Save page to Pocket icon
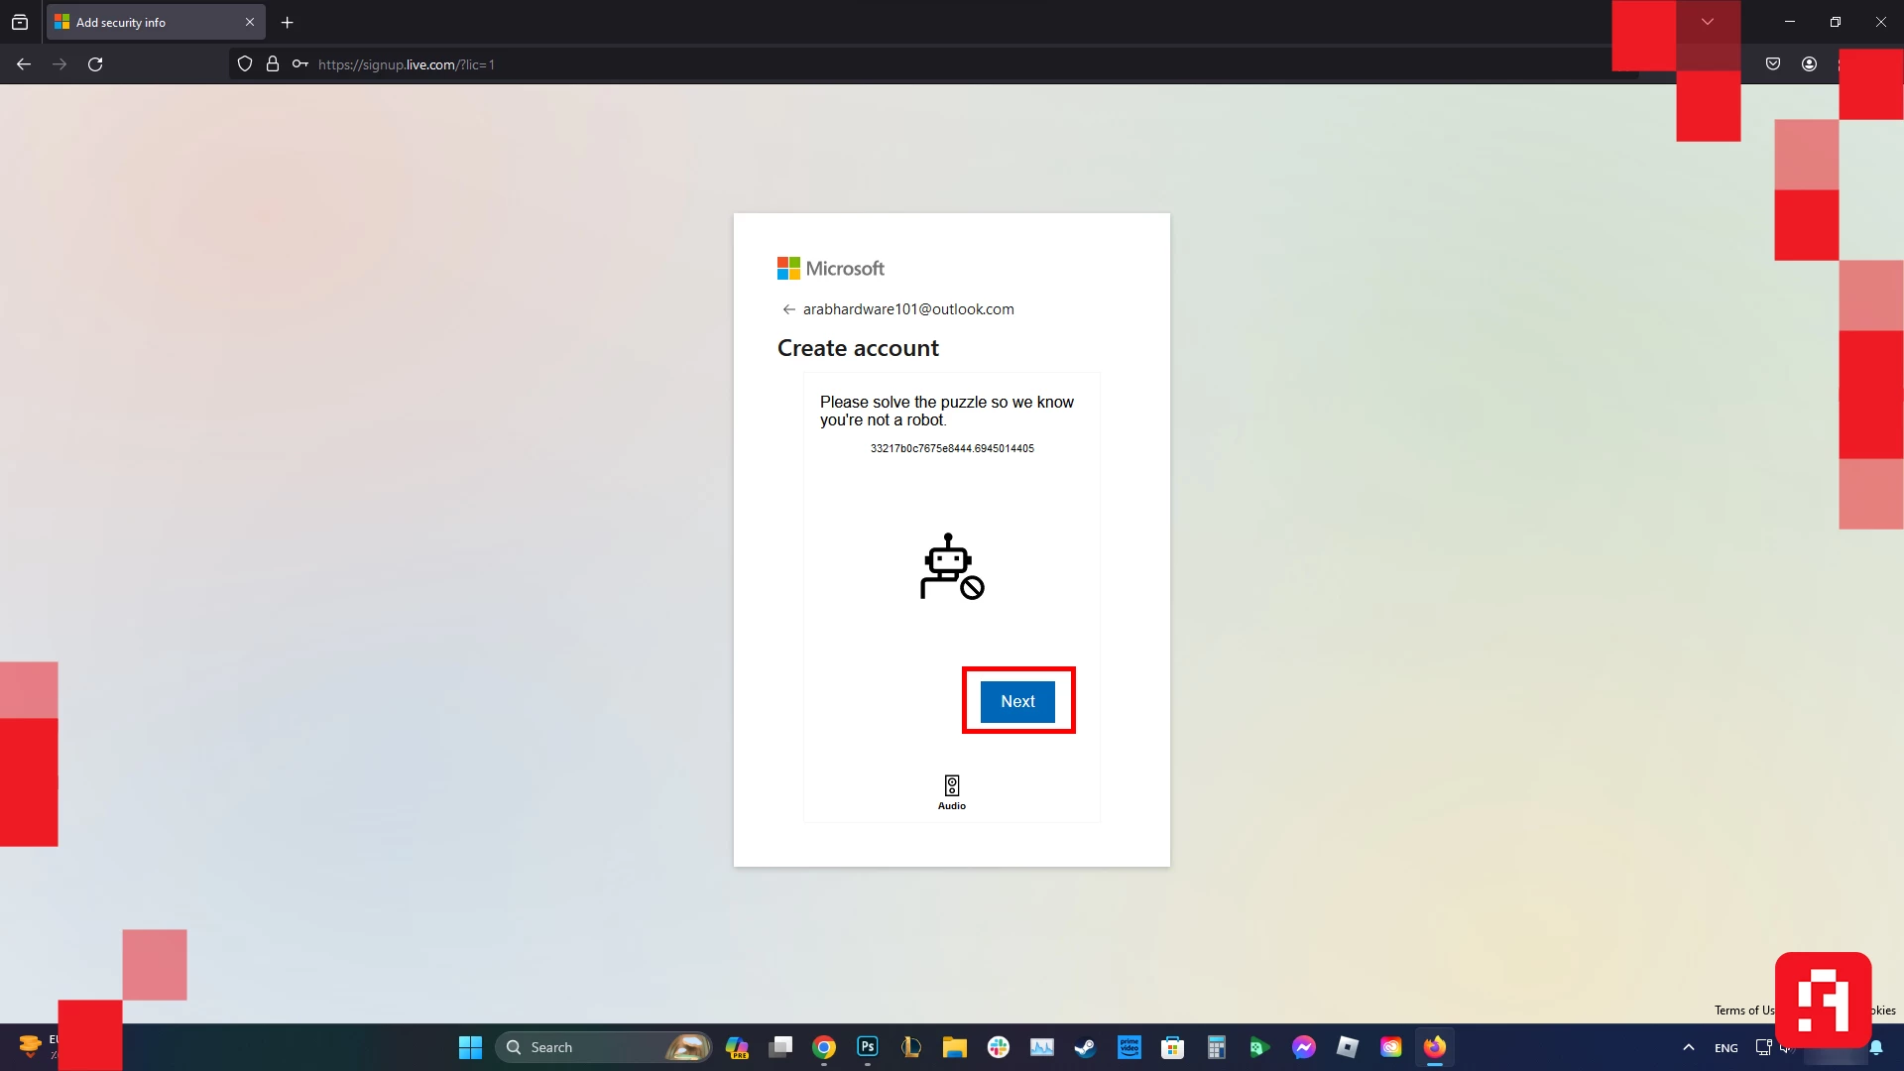The height and width of the screenshot is (1071, 1904). pos(1773,64)
